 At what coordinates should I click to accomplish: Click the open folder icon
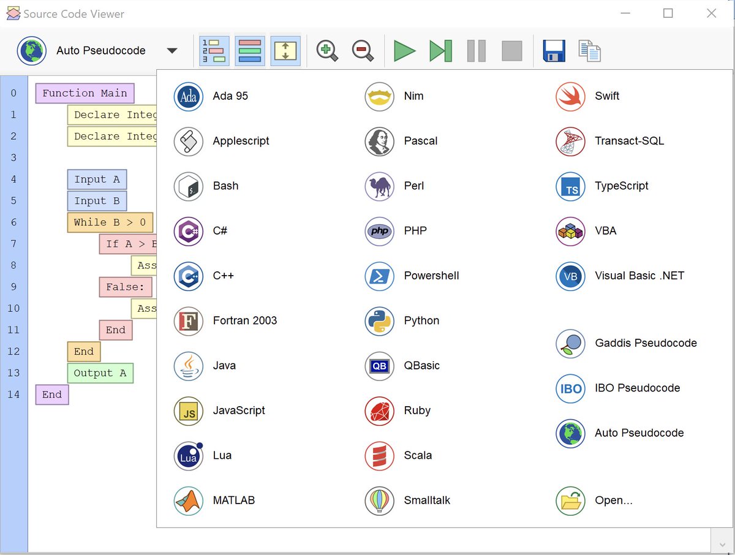570,500
